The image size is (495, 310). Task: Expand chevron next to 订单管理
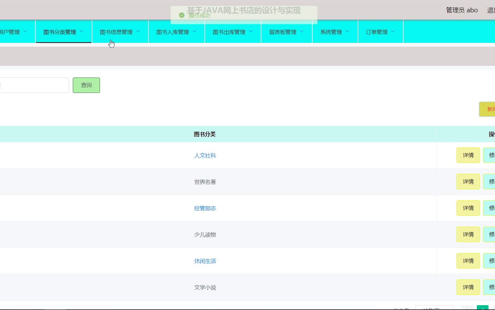[x=393, y=32]
